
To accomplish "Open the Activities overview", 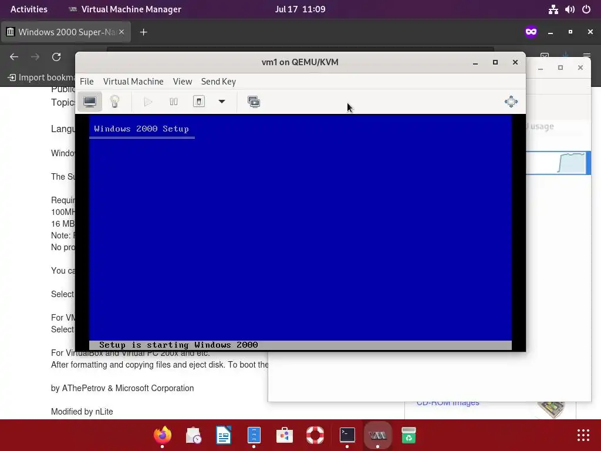I will (x=29, y=9).
